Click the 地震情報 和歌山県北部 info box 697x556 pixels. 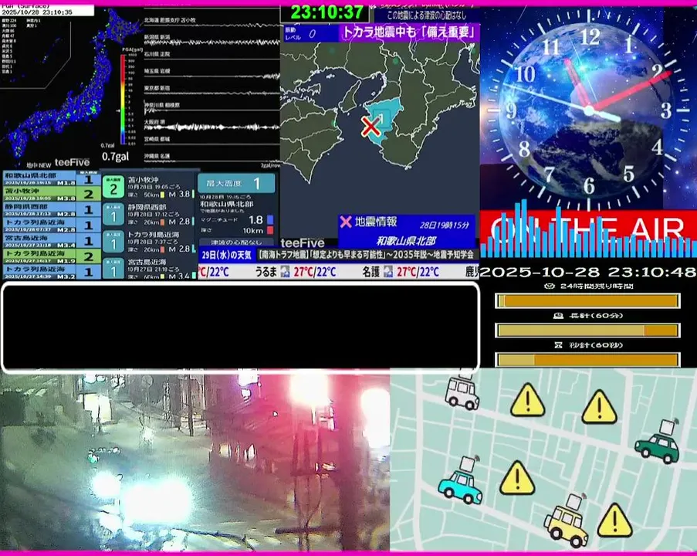(407, 232)
